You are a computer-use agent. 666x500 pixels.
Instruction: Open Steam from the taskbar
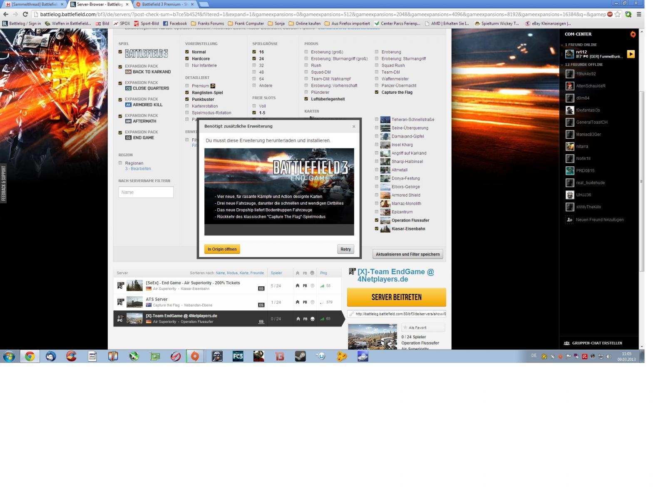pos(300,356)
